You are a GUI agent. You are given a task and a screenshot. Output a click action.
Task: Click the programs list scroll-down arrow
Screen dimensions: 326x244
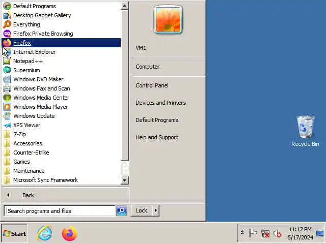[124, 180]
